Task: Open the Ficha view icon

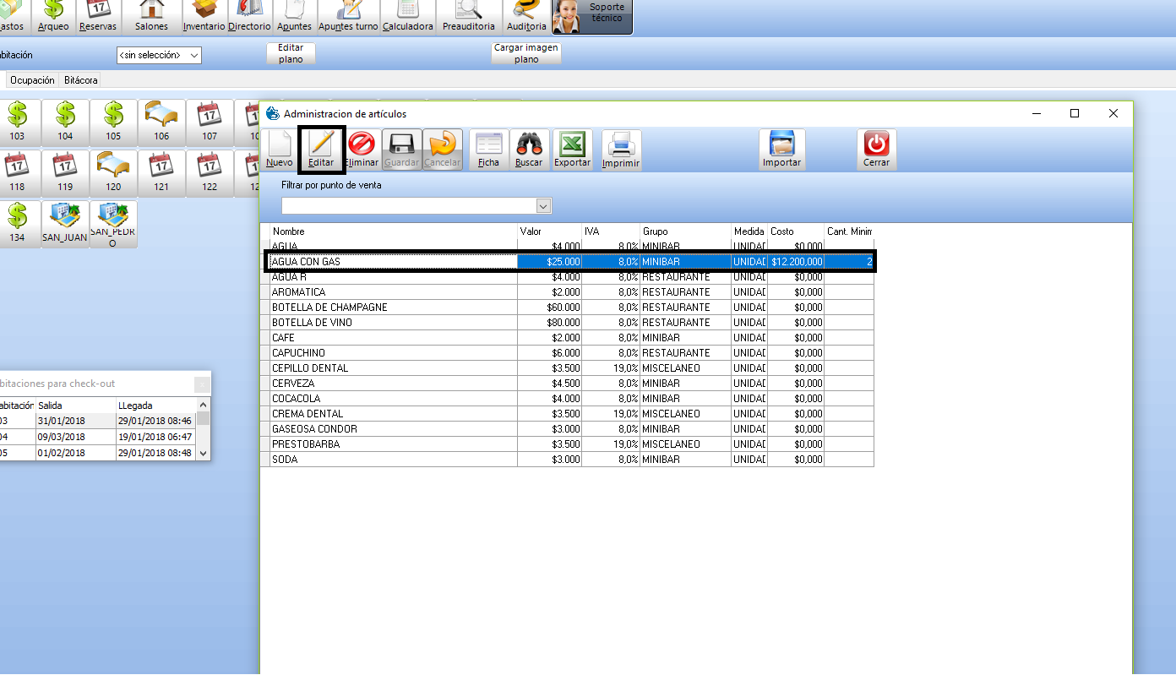Action: 488,150
